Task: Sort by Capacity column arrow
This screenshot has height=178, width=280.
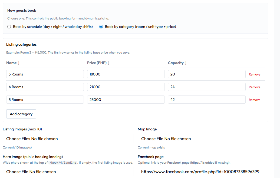Action: point(186,63)
